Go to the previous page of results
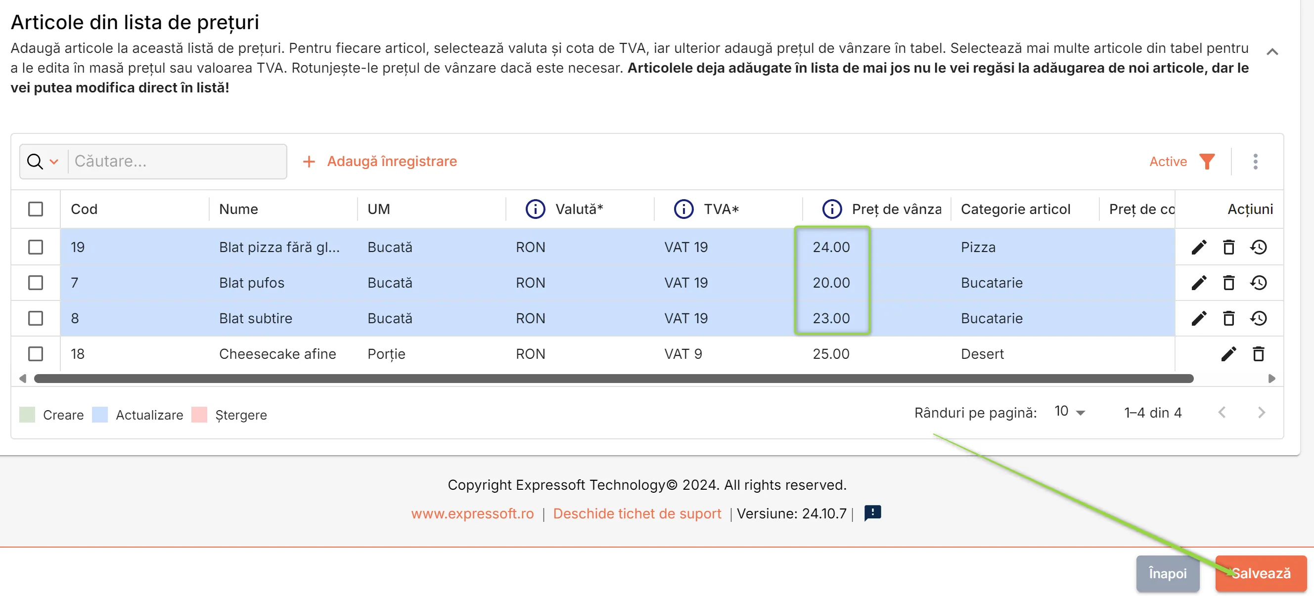The image size is (1314, 596). (1222, 413)
